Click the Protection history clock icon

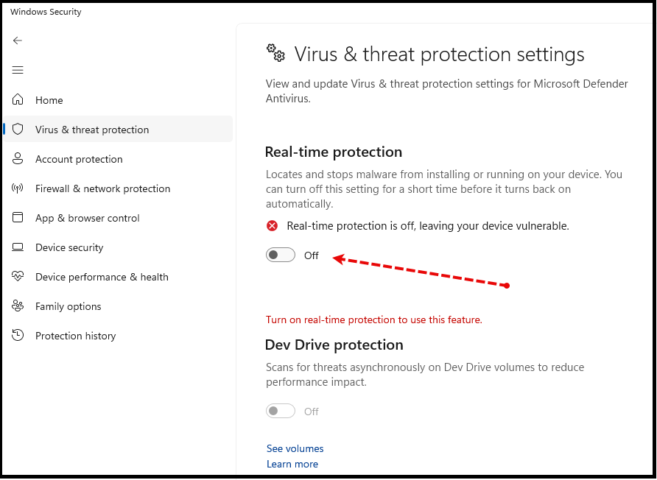coord(18,335)
